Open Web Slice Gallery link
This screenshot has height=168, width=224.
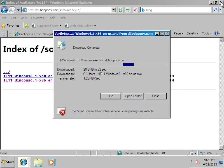click(x=79, y=26)
